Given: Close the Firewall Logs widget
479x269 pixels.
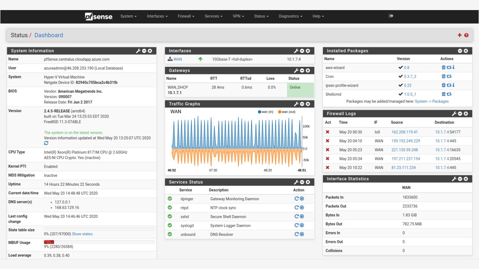Looking at the screenshot, I should (466, 114).
